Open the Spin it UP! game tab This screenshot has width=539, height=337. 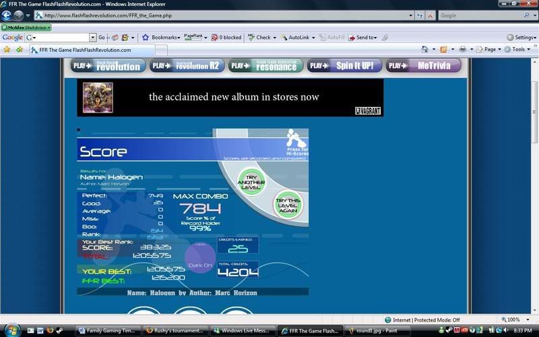click(x=344, y=65)
